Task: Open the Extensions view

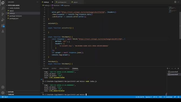Action: click(3, 25)
